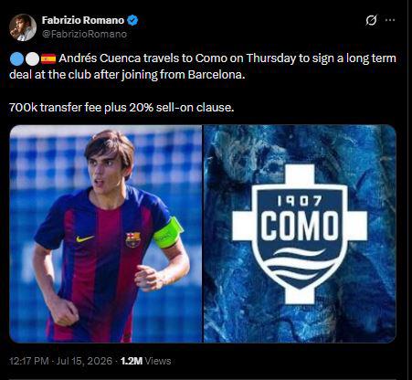Click the 700k transfer fee text line
Screen dimensions: 412x380
tap(121, 108)
